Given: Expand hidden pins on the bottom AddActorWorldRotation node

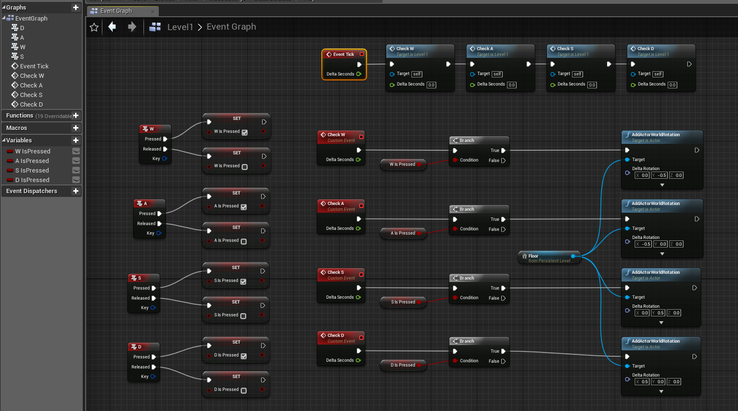Looking at the screenshot, I should point(661,391).
